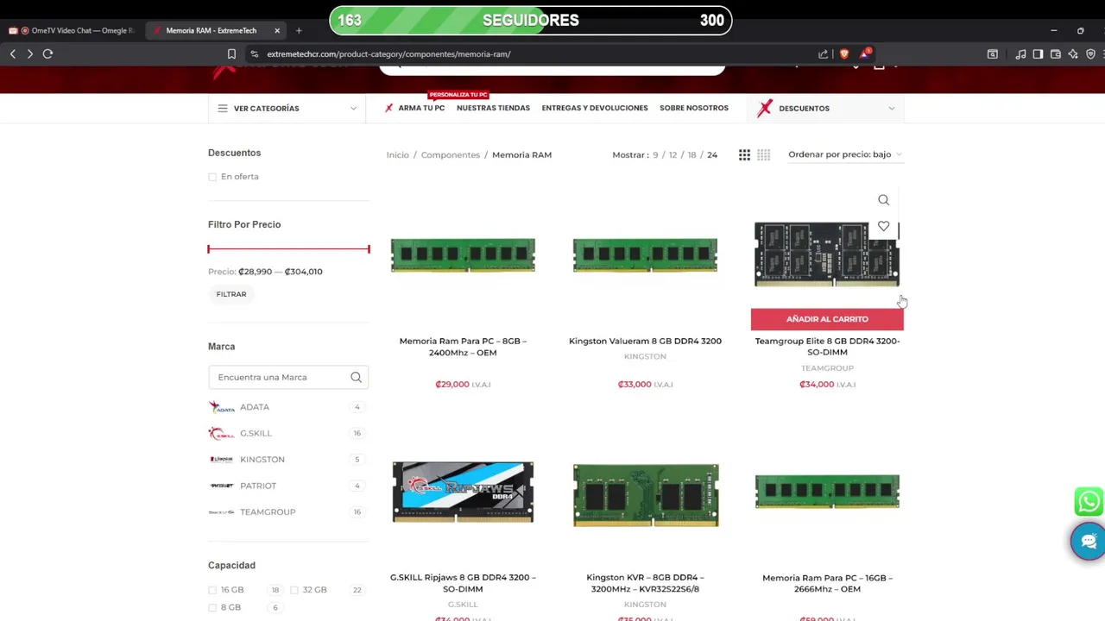
Task: Go to Inicio breadcrumb link
Action: coord(397,154)
